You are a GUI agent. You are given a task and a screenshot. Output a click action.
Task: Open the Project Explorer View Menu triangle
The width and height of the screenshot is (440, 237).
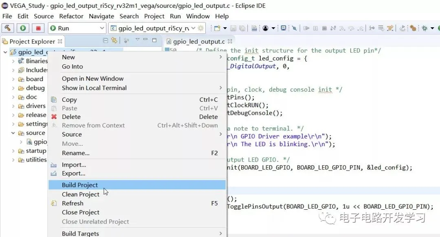click(x=138, y=40)
